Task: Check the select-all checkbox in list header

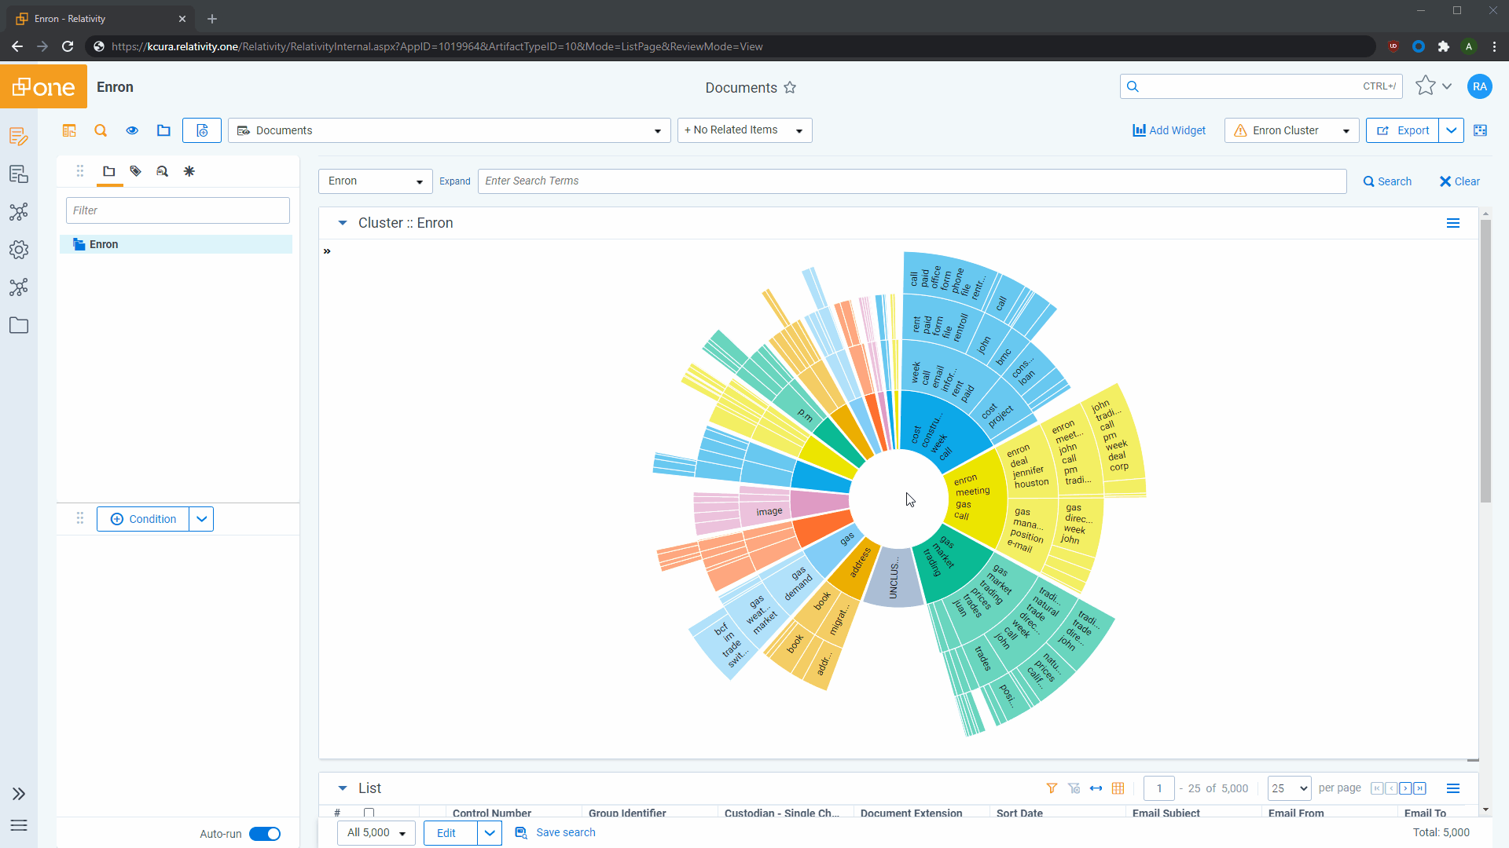Action: click(x=369, y=813)
